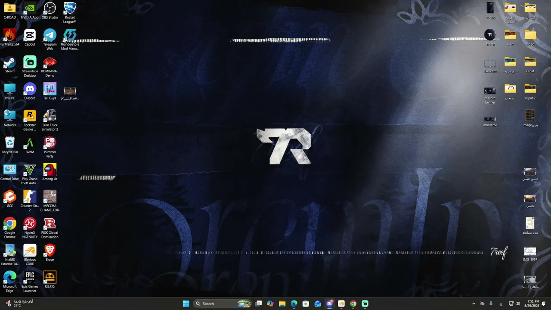Switch to Discord on the taskbar
This screenshot has height=310, width=551.
330,304
